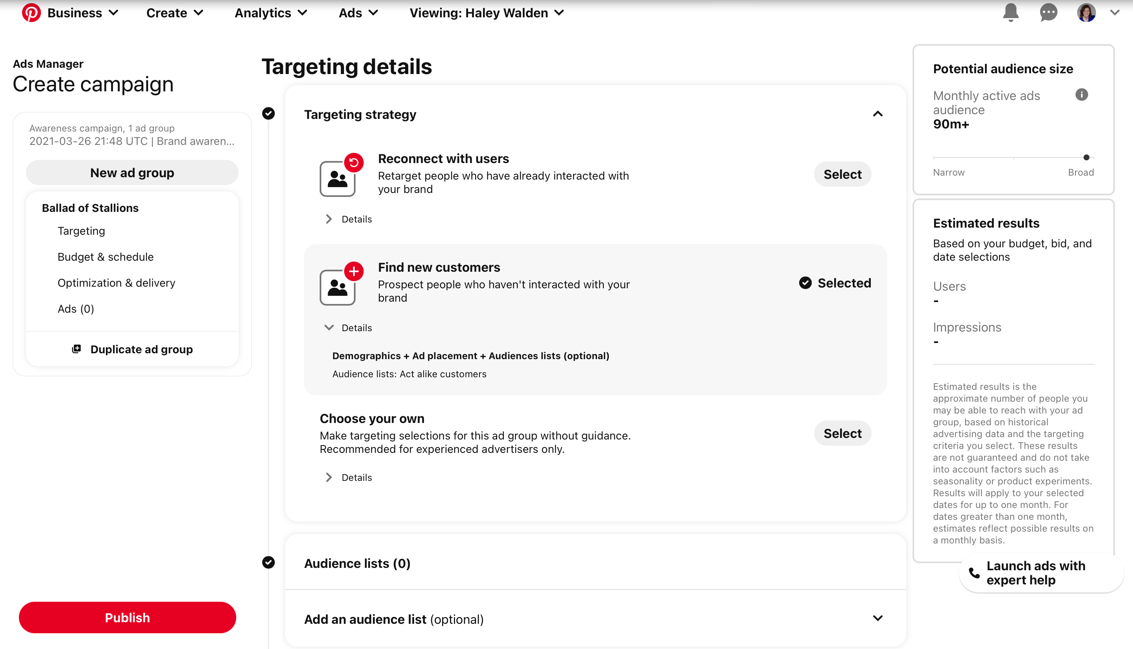Click the phone icon for expert help
Viewport: 1133px width, 649px height.
[x=974, y=573]
